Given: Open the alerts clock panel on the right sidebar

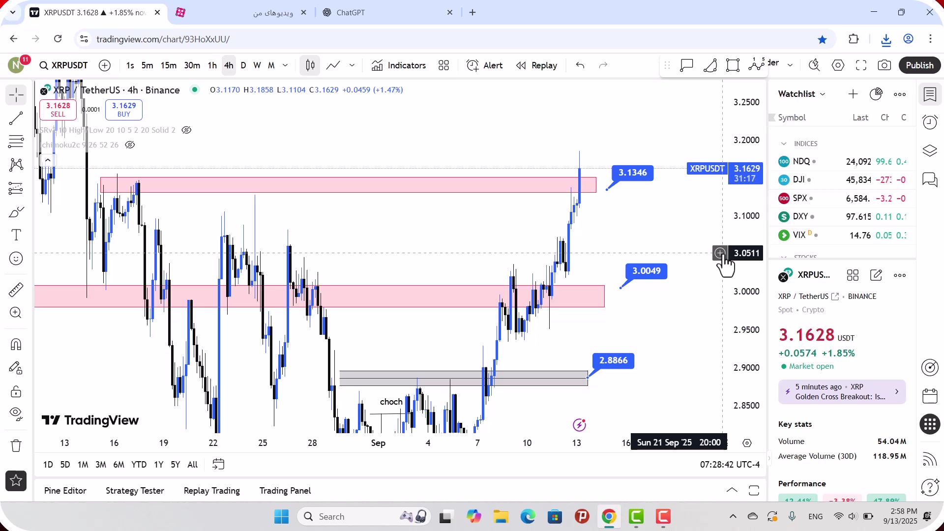Looking at the screenshot, I should pyautogui.click(x=930, y=122).
